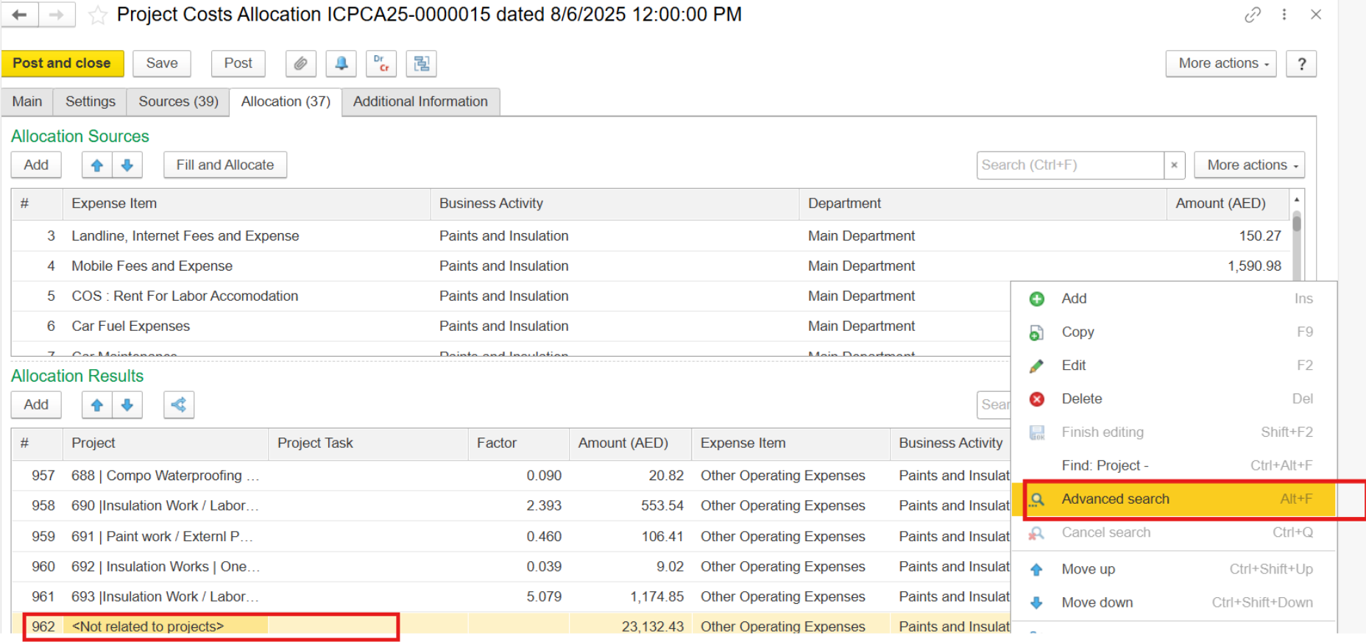
Task: Switch to the Sources (39) tab
Action: (x=178, y=101)
